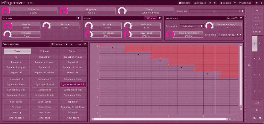The height and width of the screenshot is (124, 264).
Task: Open oversampling 1x button on right
Action: click(x=257, y=10)
